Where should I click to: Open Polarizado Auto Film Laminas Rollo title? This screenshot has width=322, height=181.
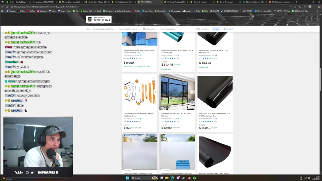click(x=214, y=115)
